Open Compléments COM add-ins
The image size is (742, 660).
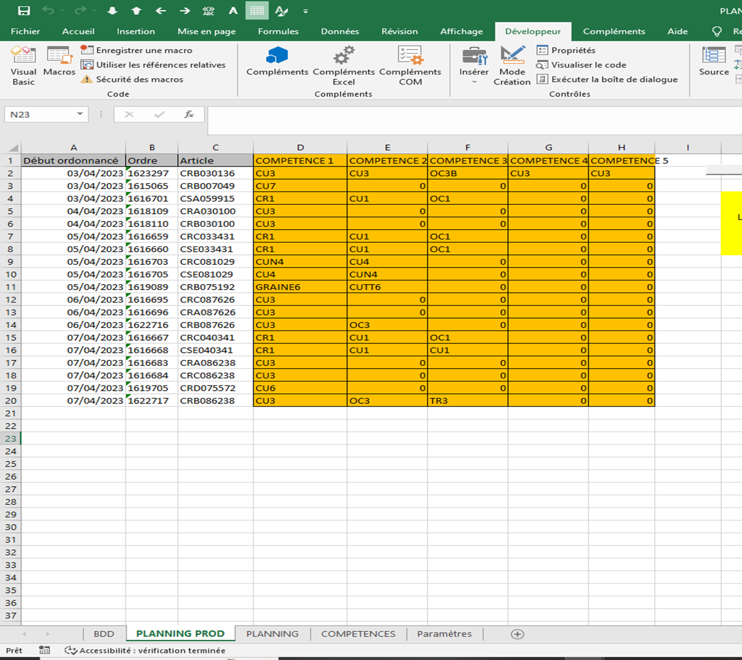410,64
